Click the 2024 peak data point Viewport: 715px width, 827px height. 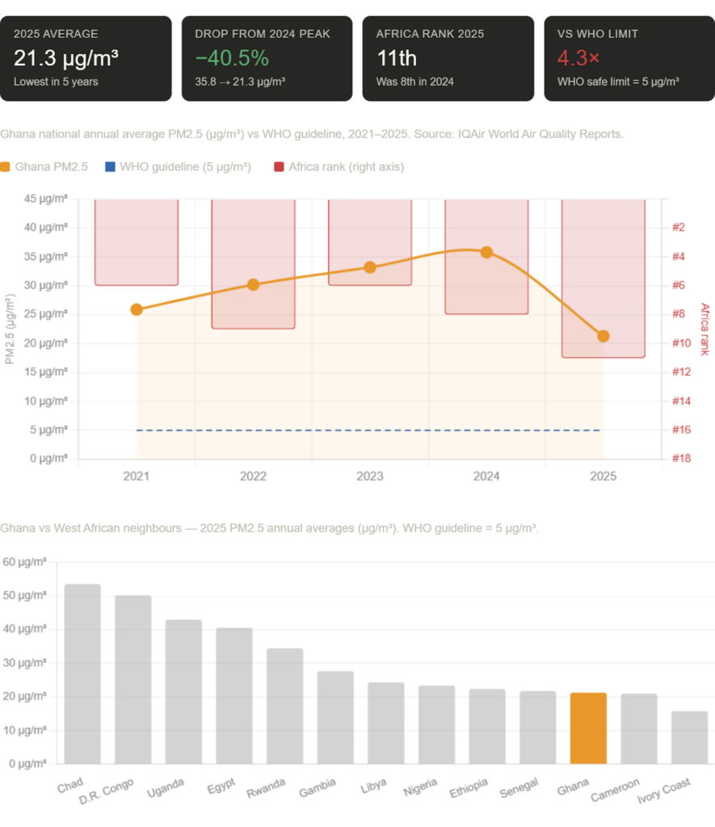(486, 252)
